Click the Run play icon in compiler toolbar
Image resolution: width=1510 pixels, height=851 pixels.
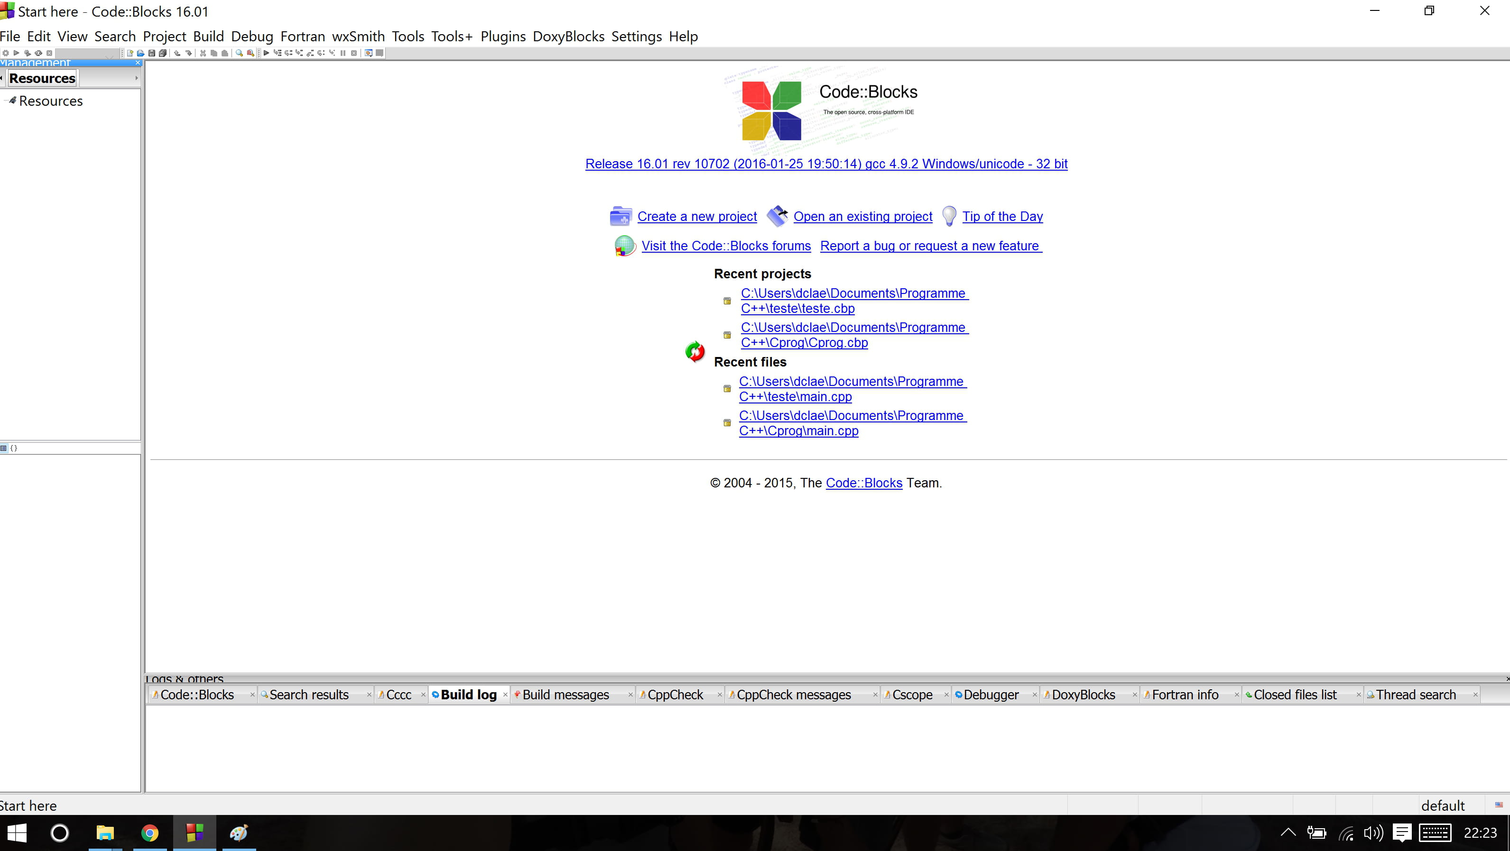coord(17,53)
